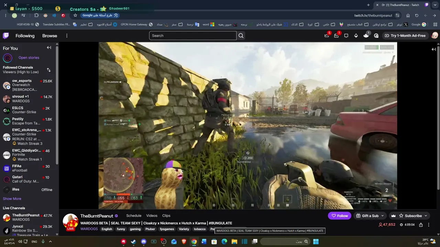Open GPON Home Gateway bookmark
The width and height of the screenshot is (440, 247).
click(x=136, y=25)
